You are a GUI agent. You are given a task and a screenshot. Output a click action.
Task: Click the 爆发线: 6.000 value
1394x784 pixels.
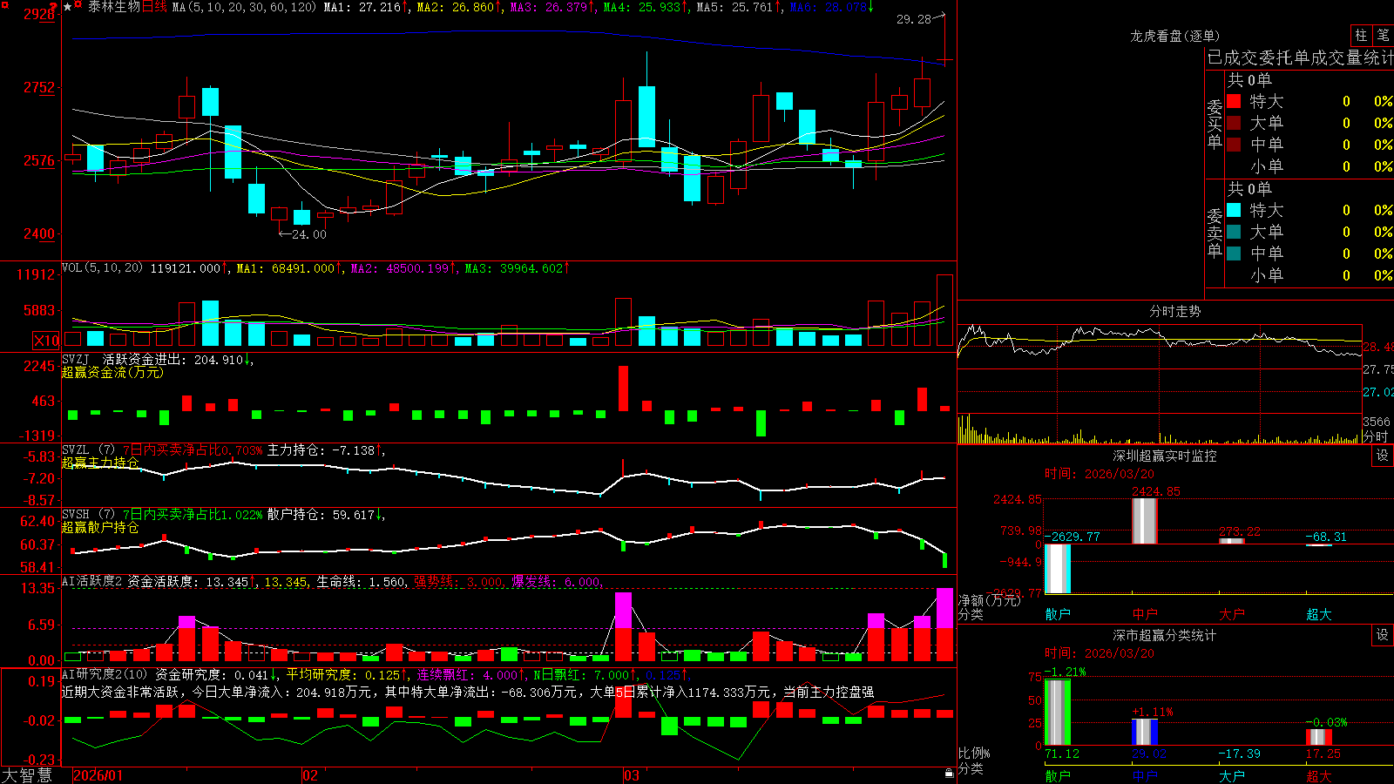557,581
